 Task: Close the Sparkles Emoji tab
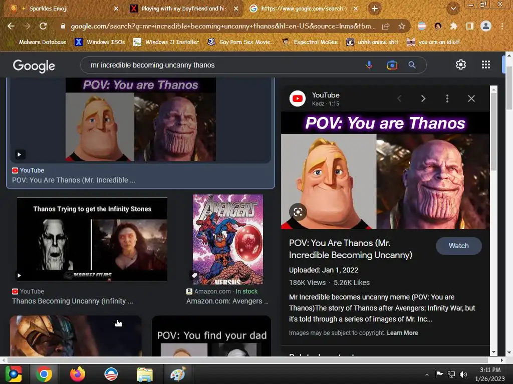coord(116,9)
